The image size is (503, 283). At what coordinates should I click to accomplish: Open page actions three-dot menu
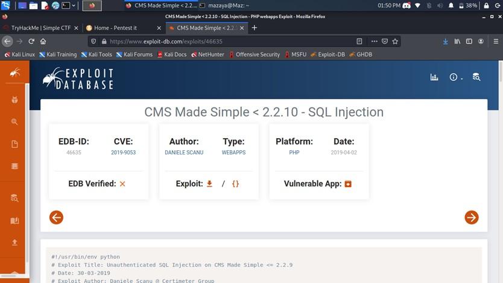[372, 42]
